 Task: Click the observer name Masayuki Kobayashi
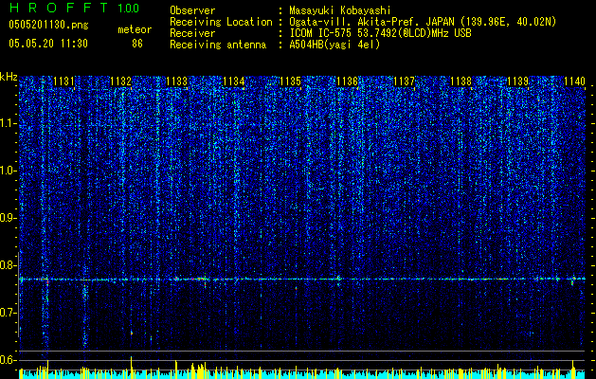tap(340, 10)
